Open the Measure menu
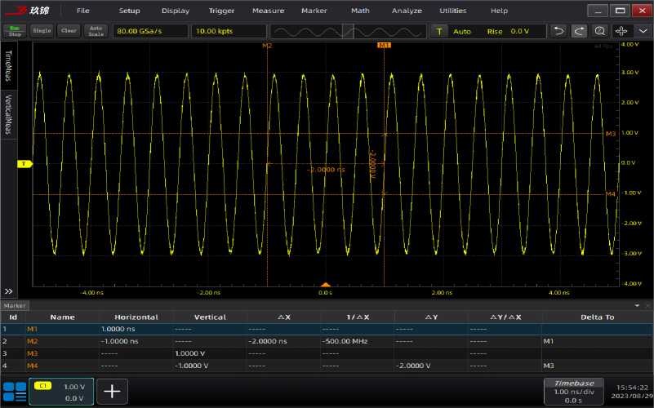654x408 pixels. pyautogui.click(x=268, y=11)
